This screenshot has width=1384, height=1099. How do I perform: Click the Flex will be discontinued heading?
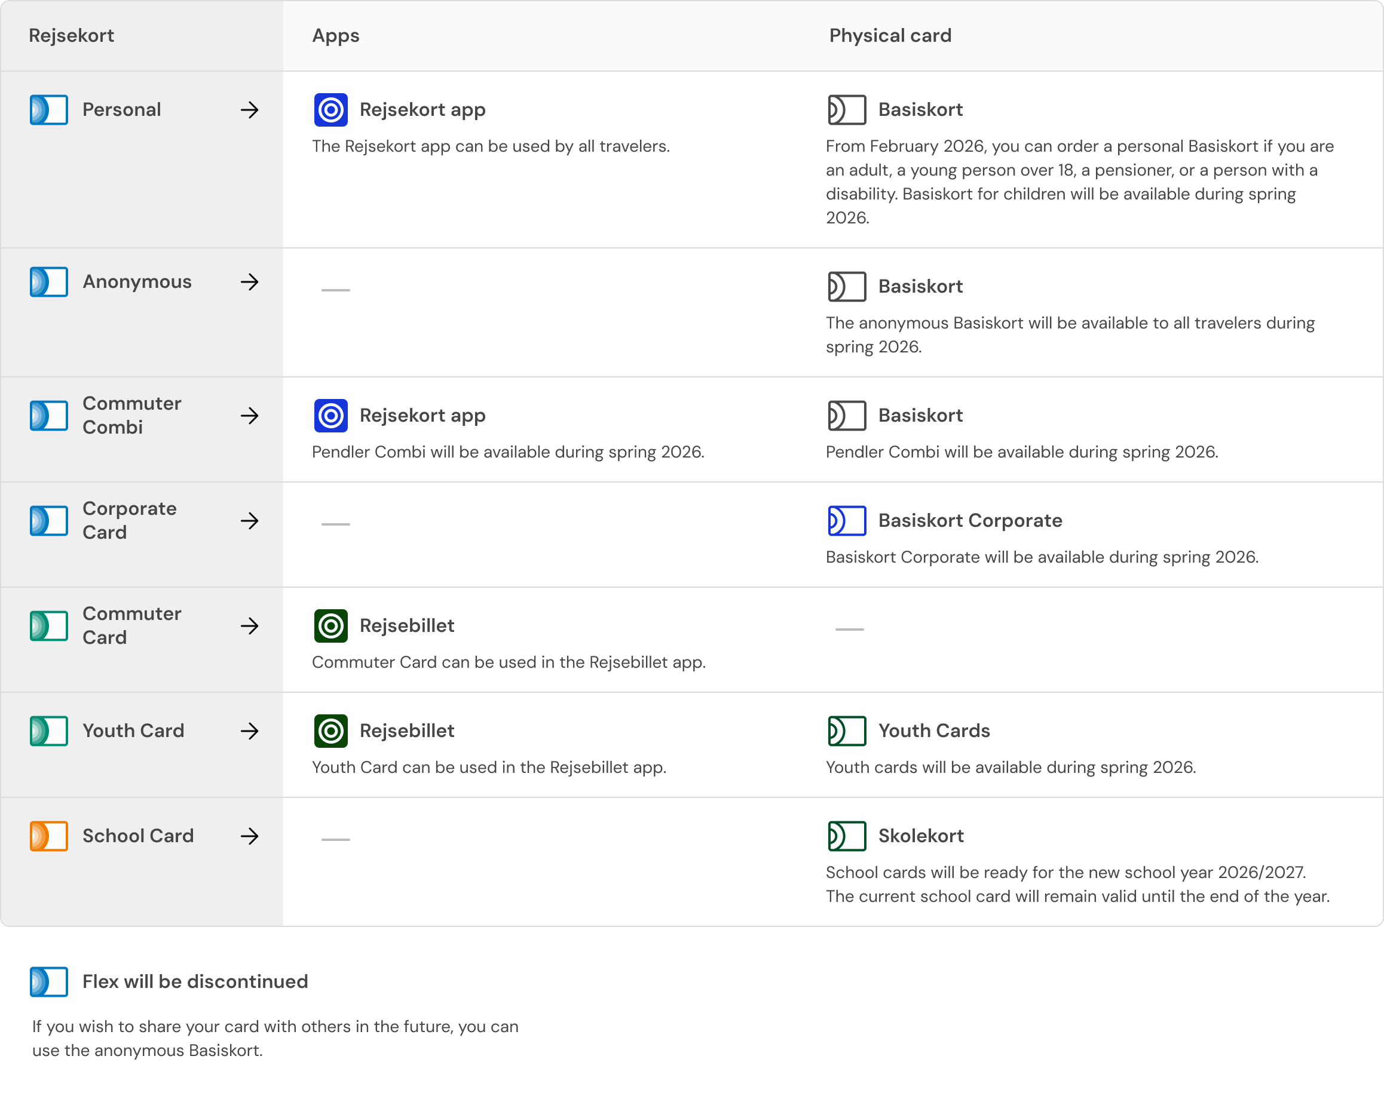pyautogui.click(x=194, y=981)
